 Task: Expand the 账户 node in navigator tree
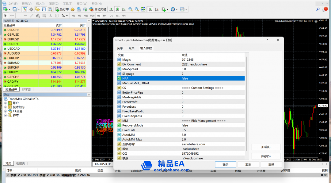point(6,103)
